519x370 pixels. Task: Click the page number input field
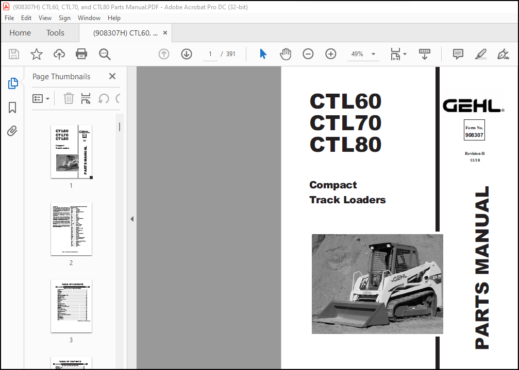[210, 54]
